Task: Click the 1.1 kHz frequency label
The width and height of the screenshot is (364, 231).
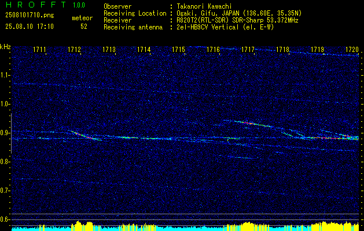Action: (4, 75)
